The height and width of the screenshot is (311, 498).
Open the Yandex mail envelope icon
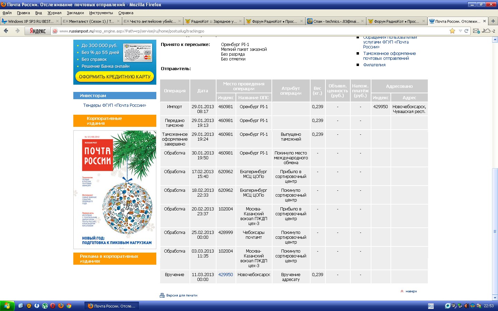476,31
